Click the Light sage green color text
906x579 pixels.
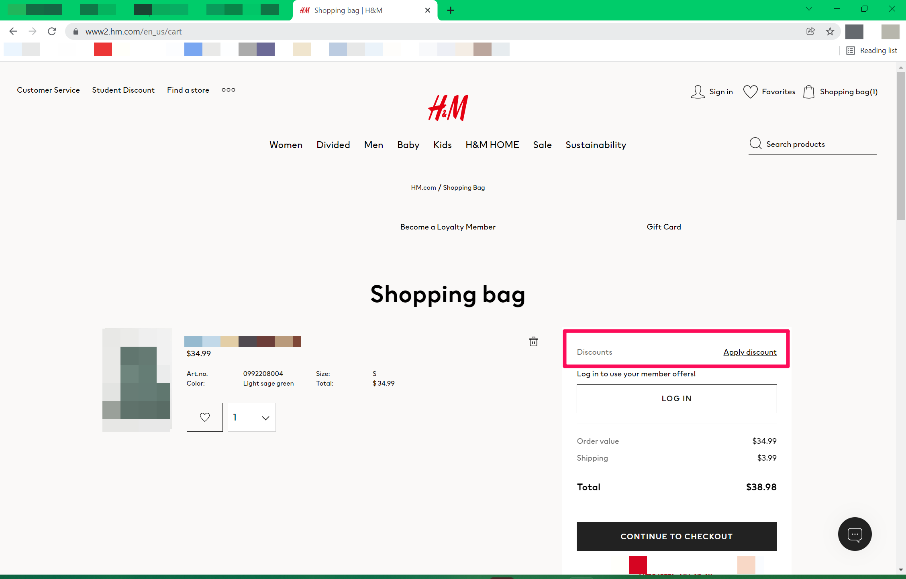(x=268, y=383)
